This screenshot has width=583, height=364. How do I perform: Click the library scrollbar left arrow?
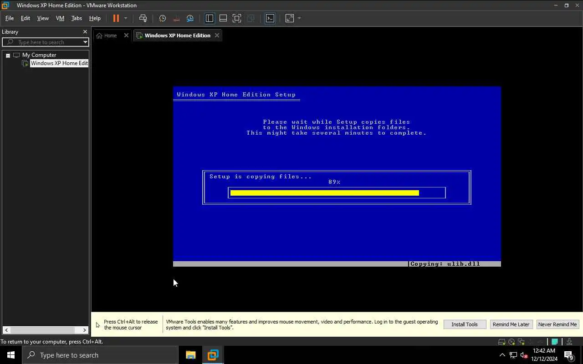(x=6, y=330)
